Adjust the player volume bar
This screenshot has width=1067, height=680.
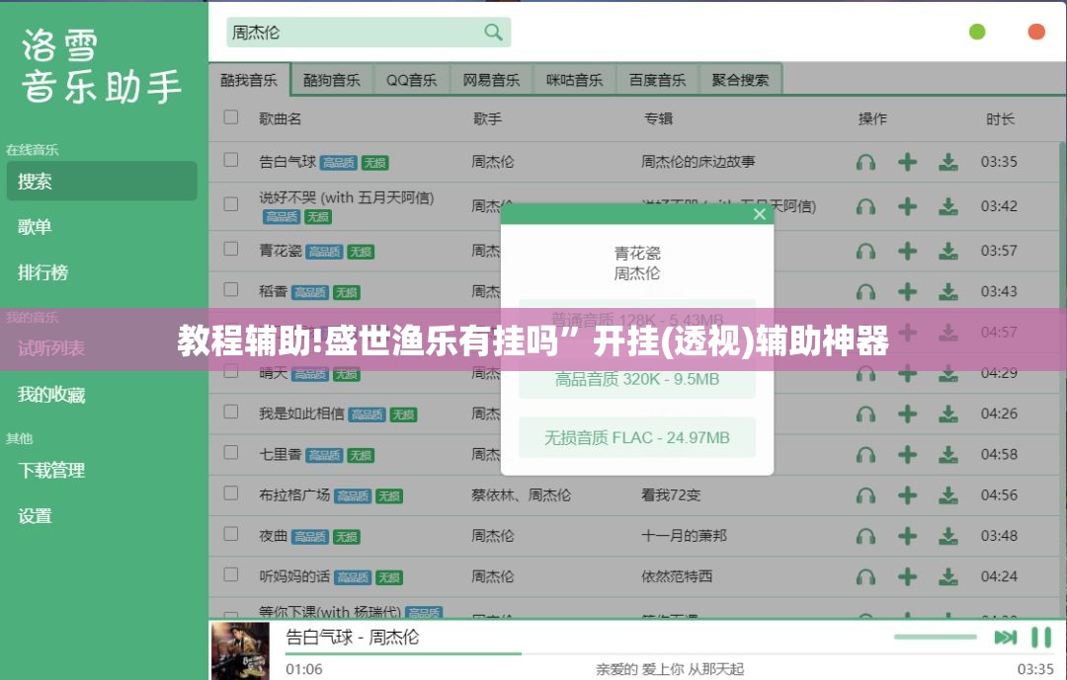(x=936, y=638)
